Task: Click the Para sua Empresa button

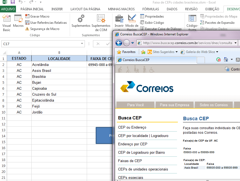Action: point(174,105)
